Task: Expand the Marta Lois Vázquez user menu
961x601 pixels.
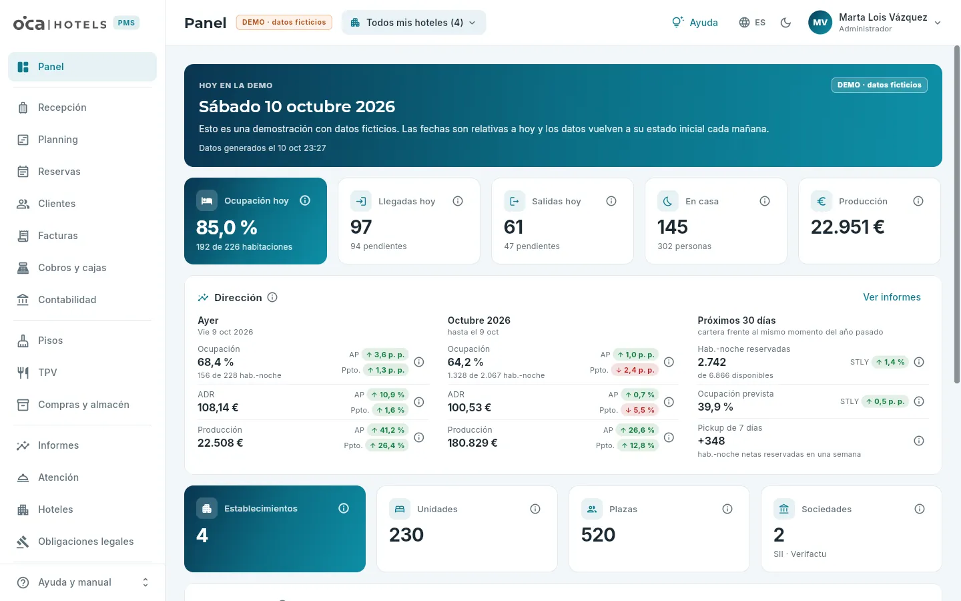Action: 875,23
